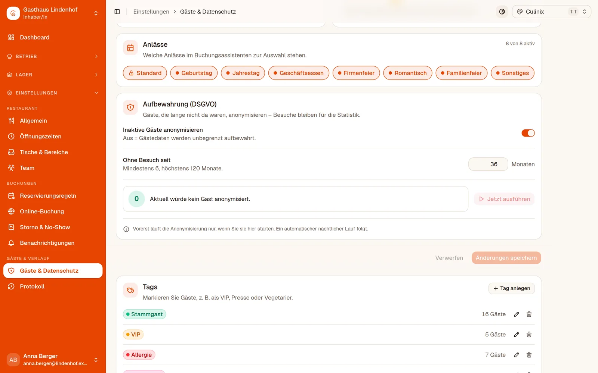Edit the Stammgast tag pencil icon
This screenshot has height=373, width=598.
(x=517, y=314)
